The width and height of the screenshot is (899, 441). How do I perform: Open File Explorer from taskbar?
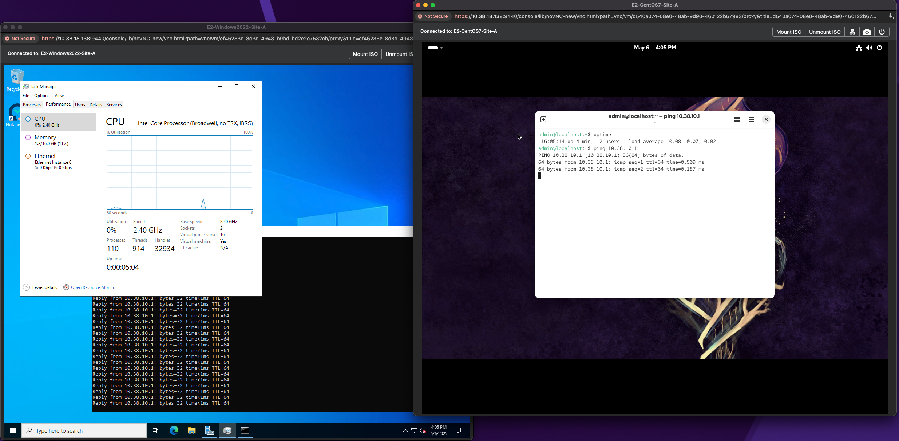(192, 430)
